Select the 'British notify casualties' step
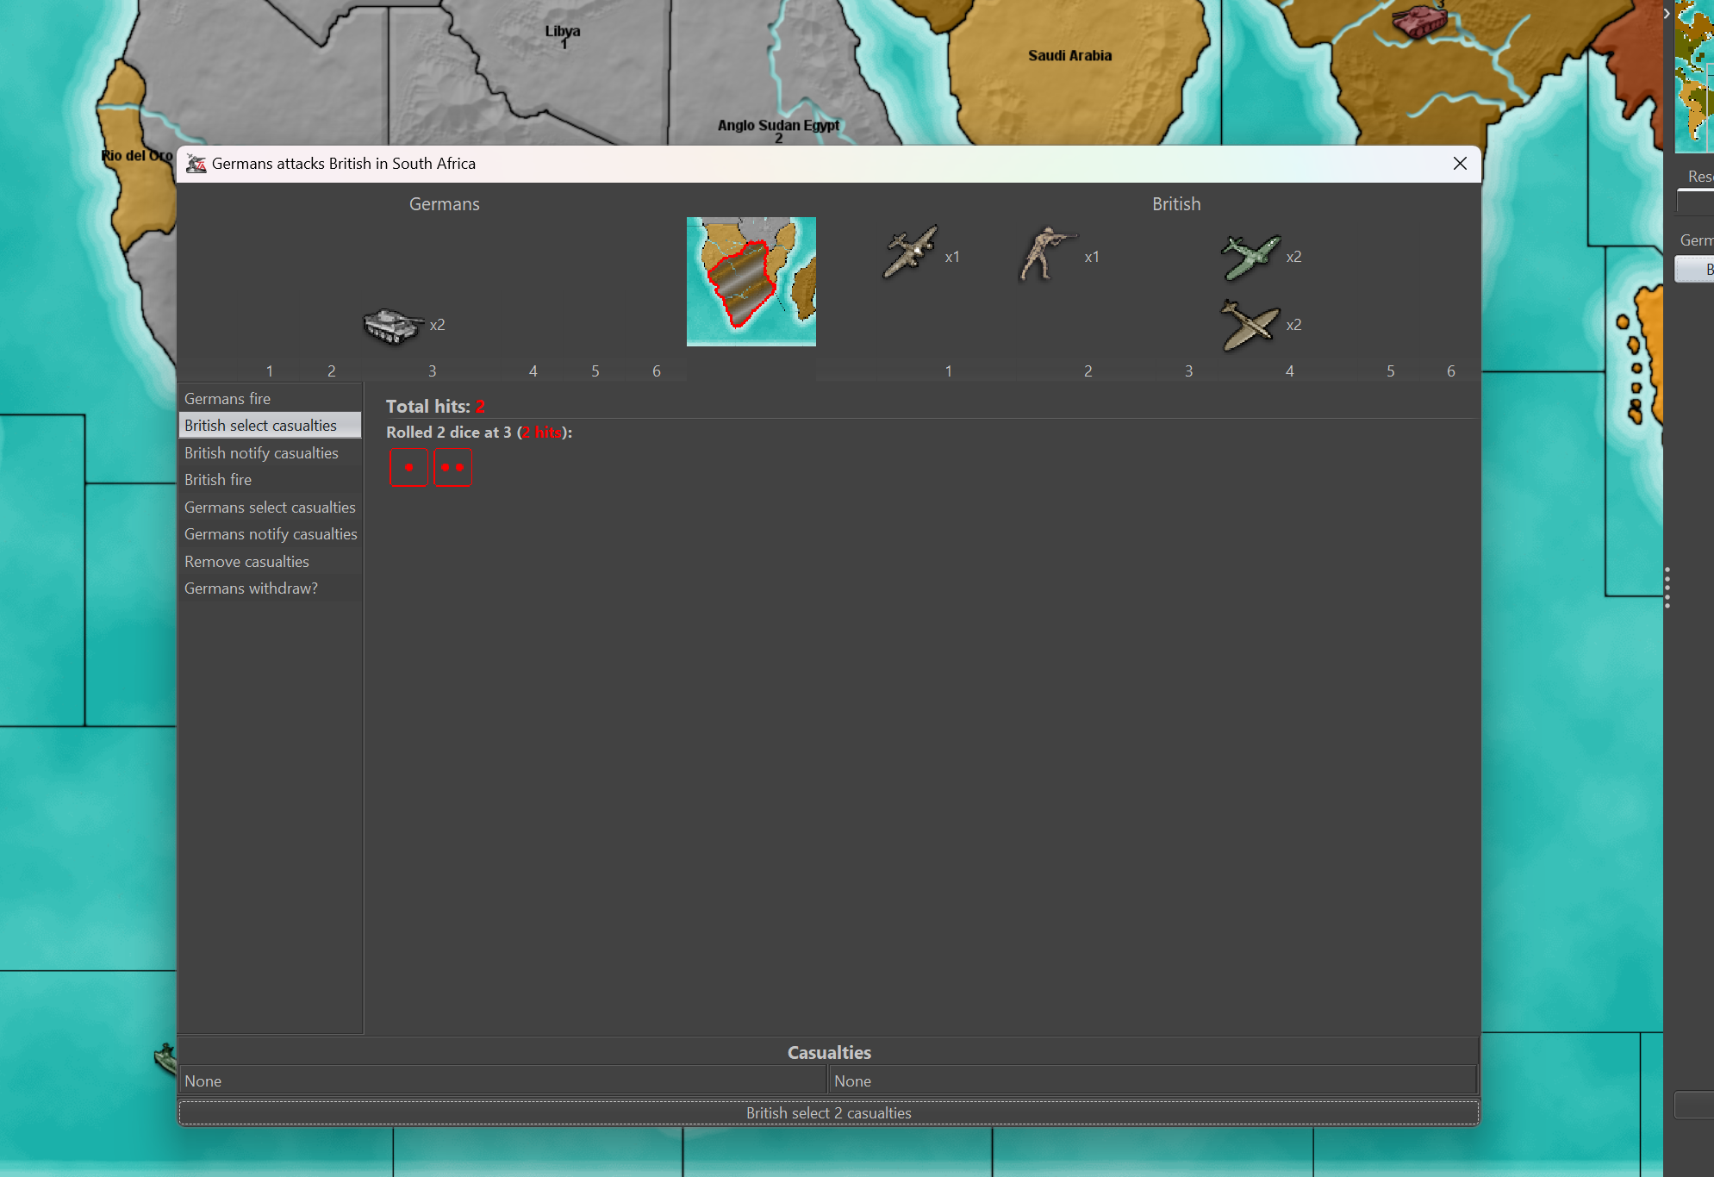 coord(270,453)
